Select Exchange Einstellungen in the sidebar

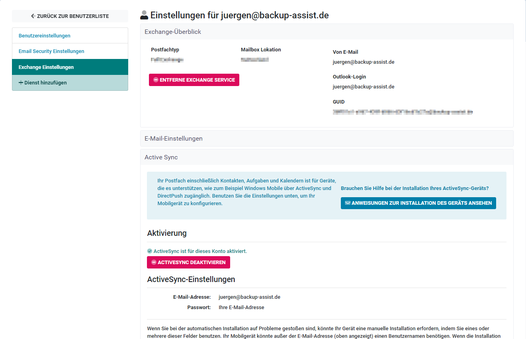(x=46, y=67)
